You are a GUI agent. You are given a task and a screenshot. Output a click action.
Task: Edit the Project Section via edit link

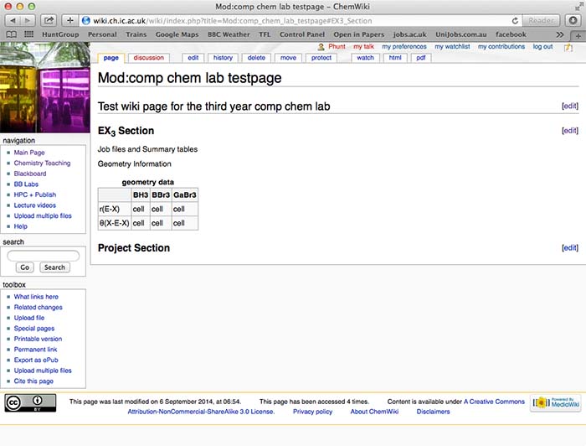coord(570,247)
